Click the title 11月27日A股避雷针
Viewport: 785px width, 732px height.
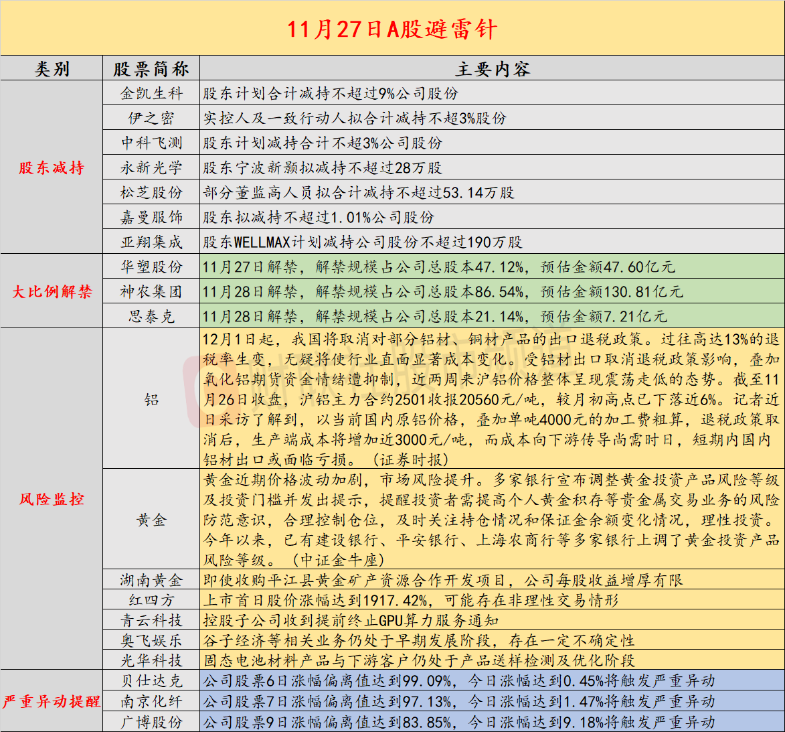tap(392, 29)
